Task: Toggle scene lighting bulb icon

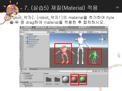Action: [x=69, y=32]
